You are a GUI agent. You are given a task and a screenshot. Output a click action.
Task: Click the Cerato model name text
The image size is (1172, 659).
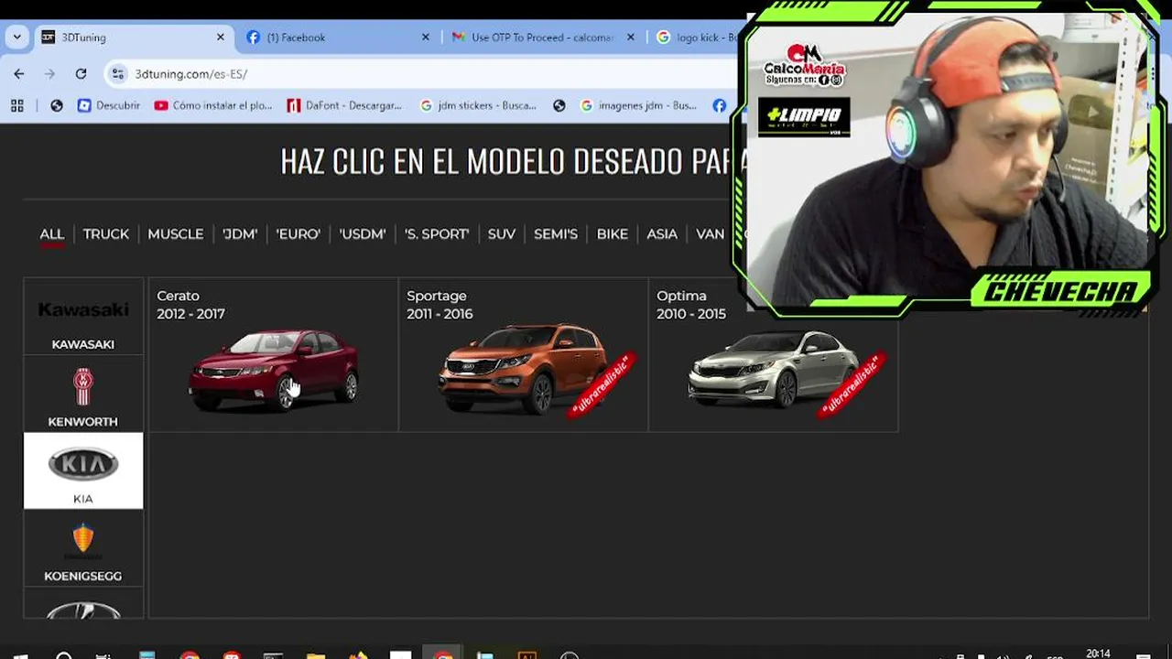click(x=178, y=296)
